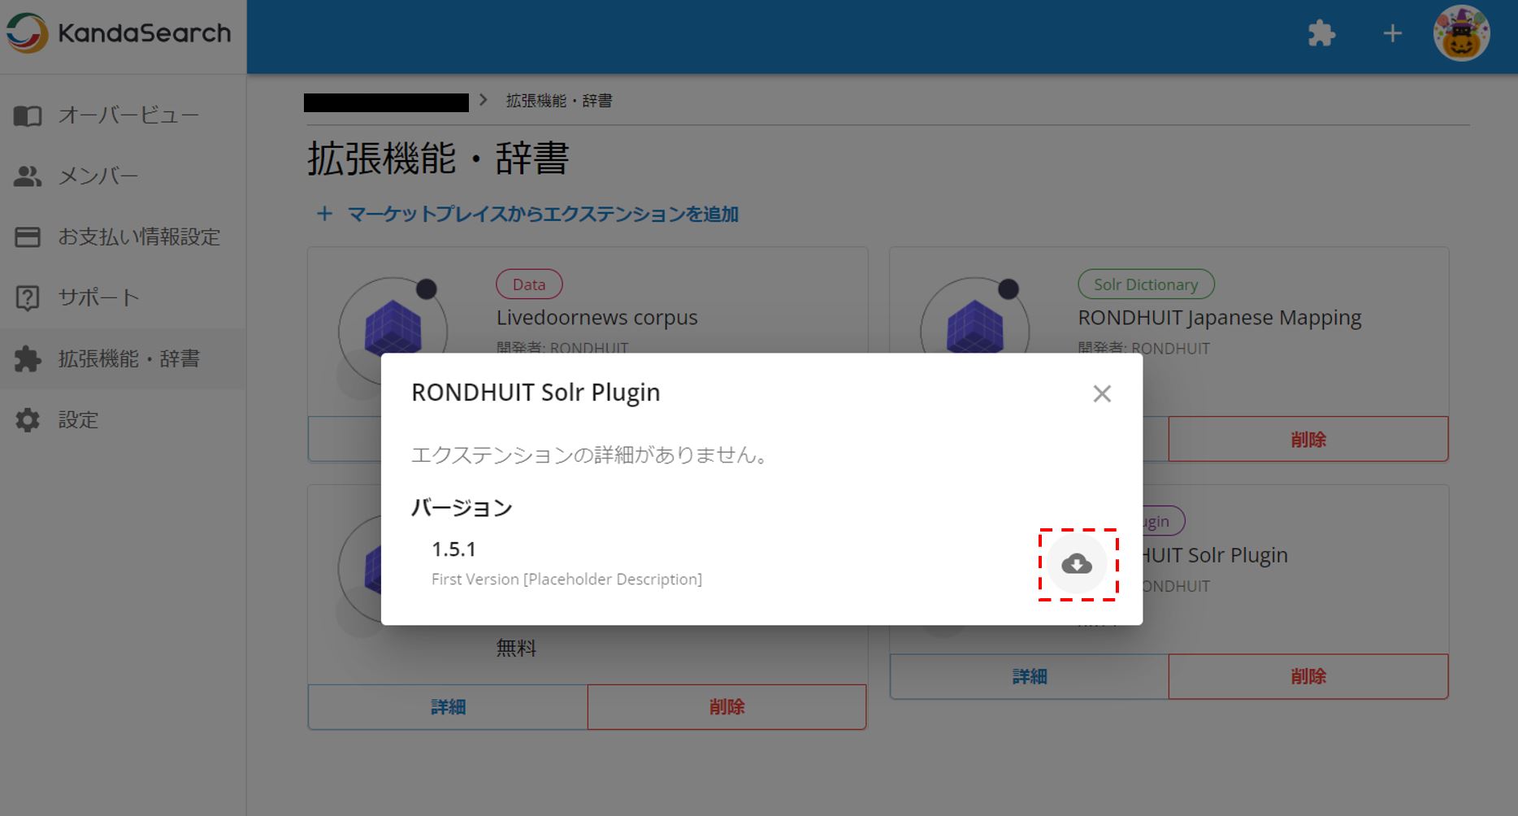Screen dimensions: 1518x816
Task: Open 詳細 on the bottom-left 無料 card
Action: pyautogui.click(x=448, y=707)
